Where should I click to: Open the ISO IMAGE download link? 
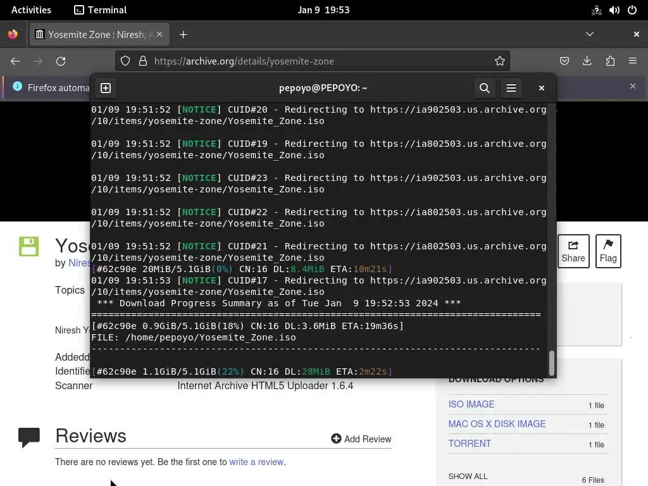[471, 404]
